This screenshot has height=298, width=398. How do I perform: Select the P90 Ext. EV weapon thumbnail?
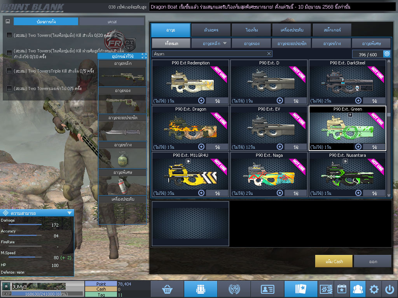(x=269, y=128)
